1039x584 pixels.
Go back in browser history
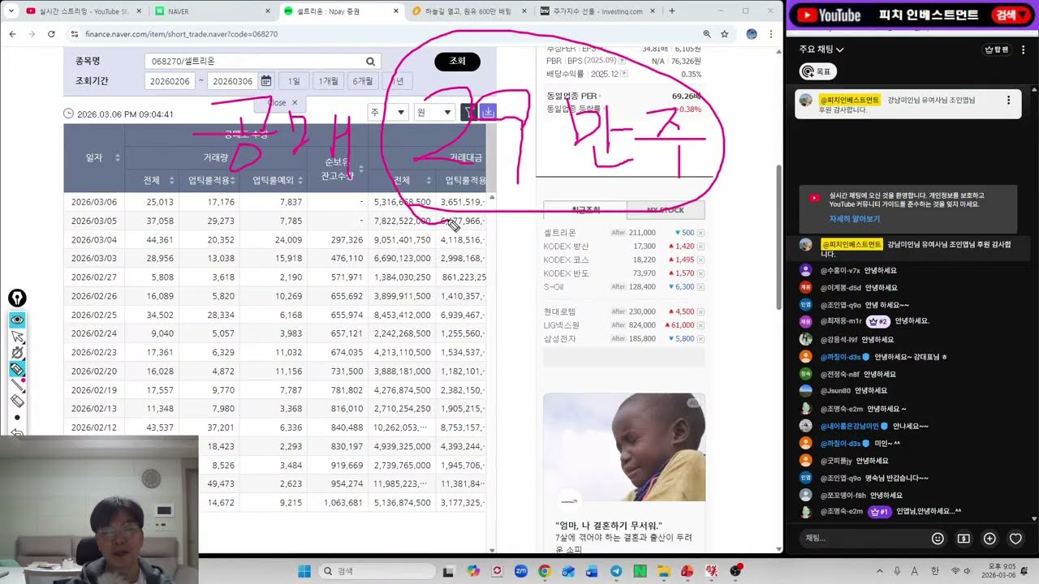click(12, 34)
